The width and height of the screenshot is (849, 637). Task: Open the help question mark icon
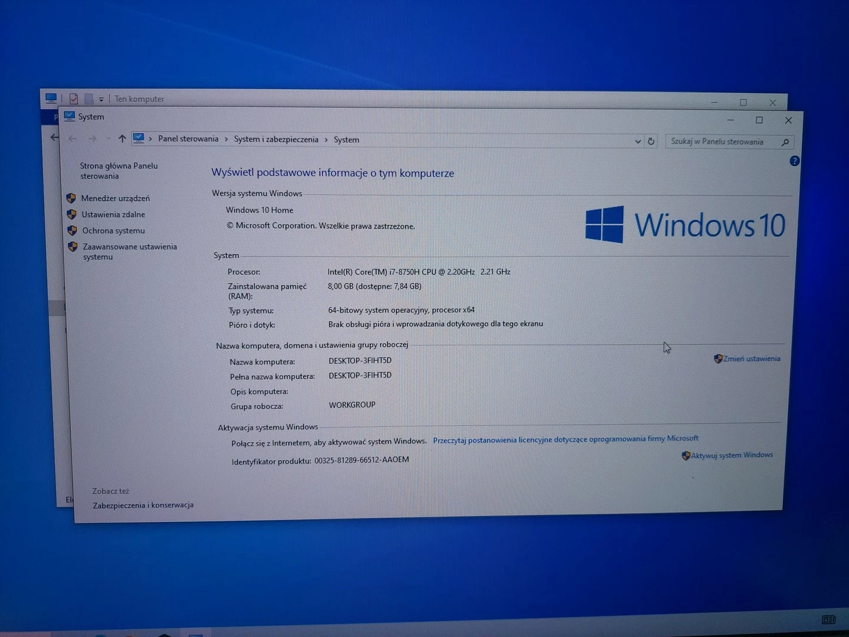[x=794, y=161]
